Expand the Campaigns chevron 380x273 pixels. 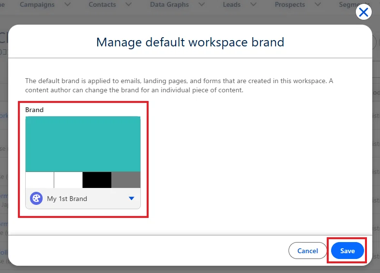68,4
